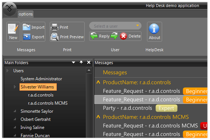Open the round application menu button
210x140 pixels.
(10, 9)
